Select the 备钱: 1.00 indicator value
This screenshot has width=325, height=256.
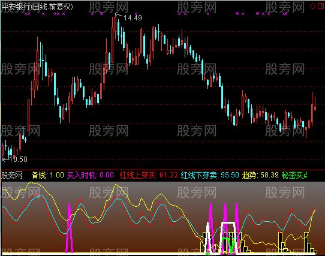(x=48, y=175)
